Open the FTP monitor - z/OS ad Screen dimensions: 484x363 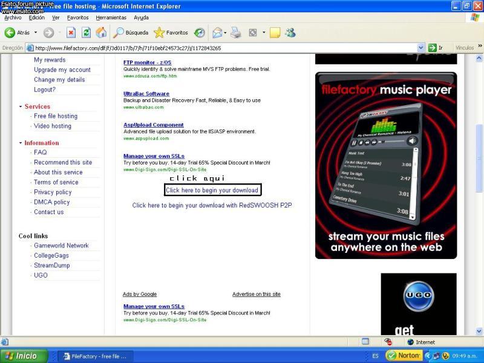(x=147, y=62)
